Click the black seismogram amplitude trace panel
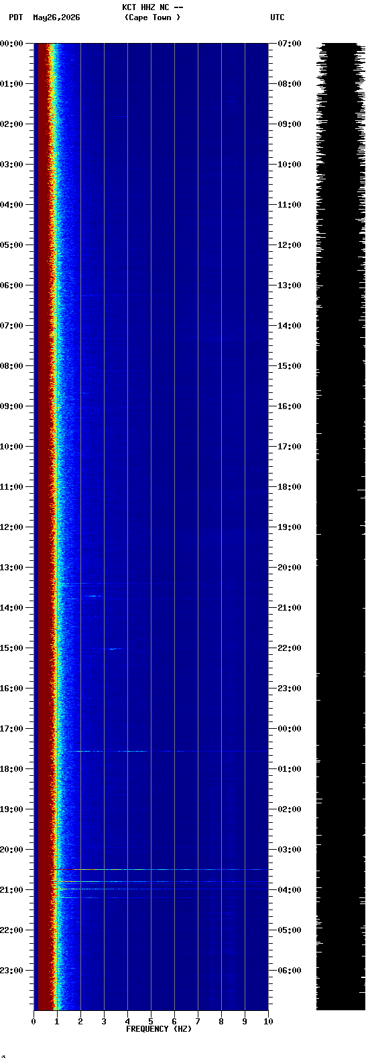 click(341, 527)
